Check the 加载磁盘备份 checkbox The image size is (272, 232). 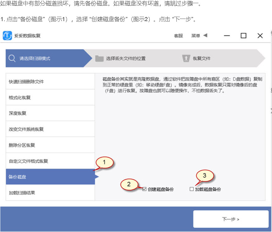192,189
